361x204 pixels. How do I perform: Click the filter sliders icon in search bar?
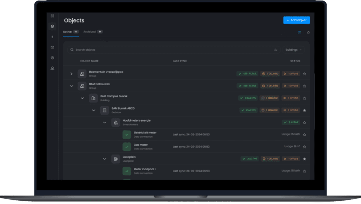(x=276, y=49)
